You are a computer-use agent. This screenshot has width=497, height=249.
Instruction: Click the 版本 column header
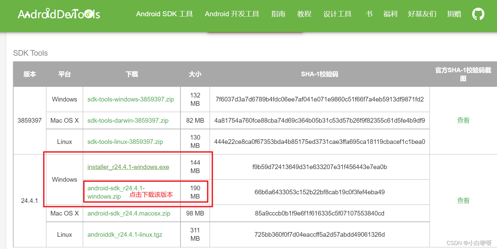[x=30, y=74]
